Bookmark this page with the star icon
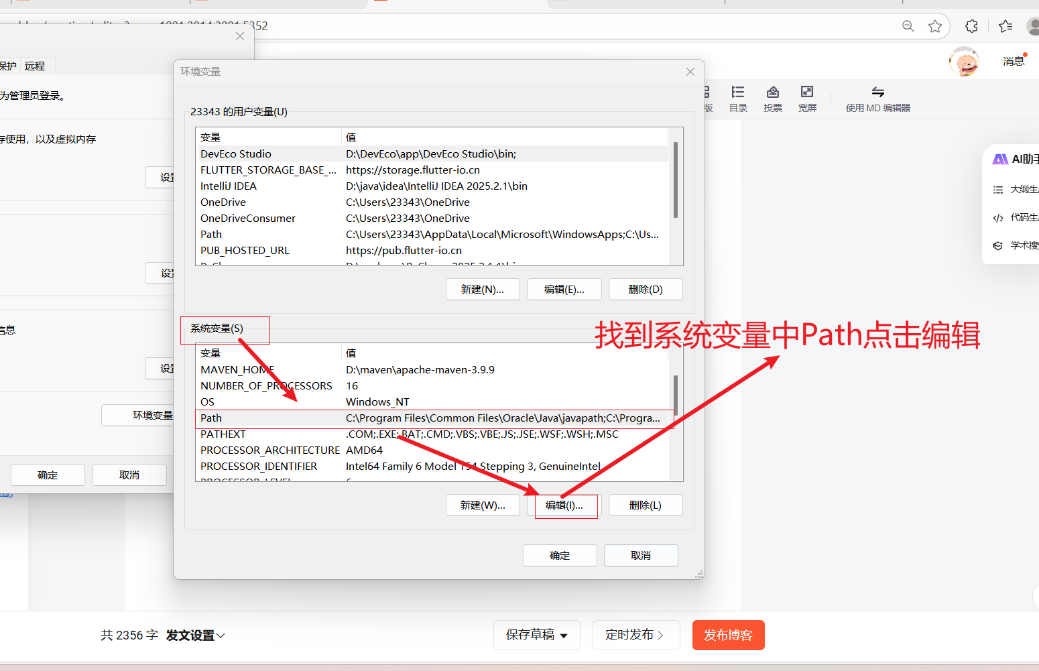The width and height of the screenshot is (1039, 671). tap(935, 26)
